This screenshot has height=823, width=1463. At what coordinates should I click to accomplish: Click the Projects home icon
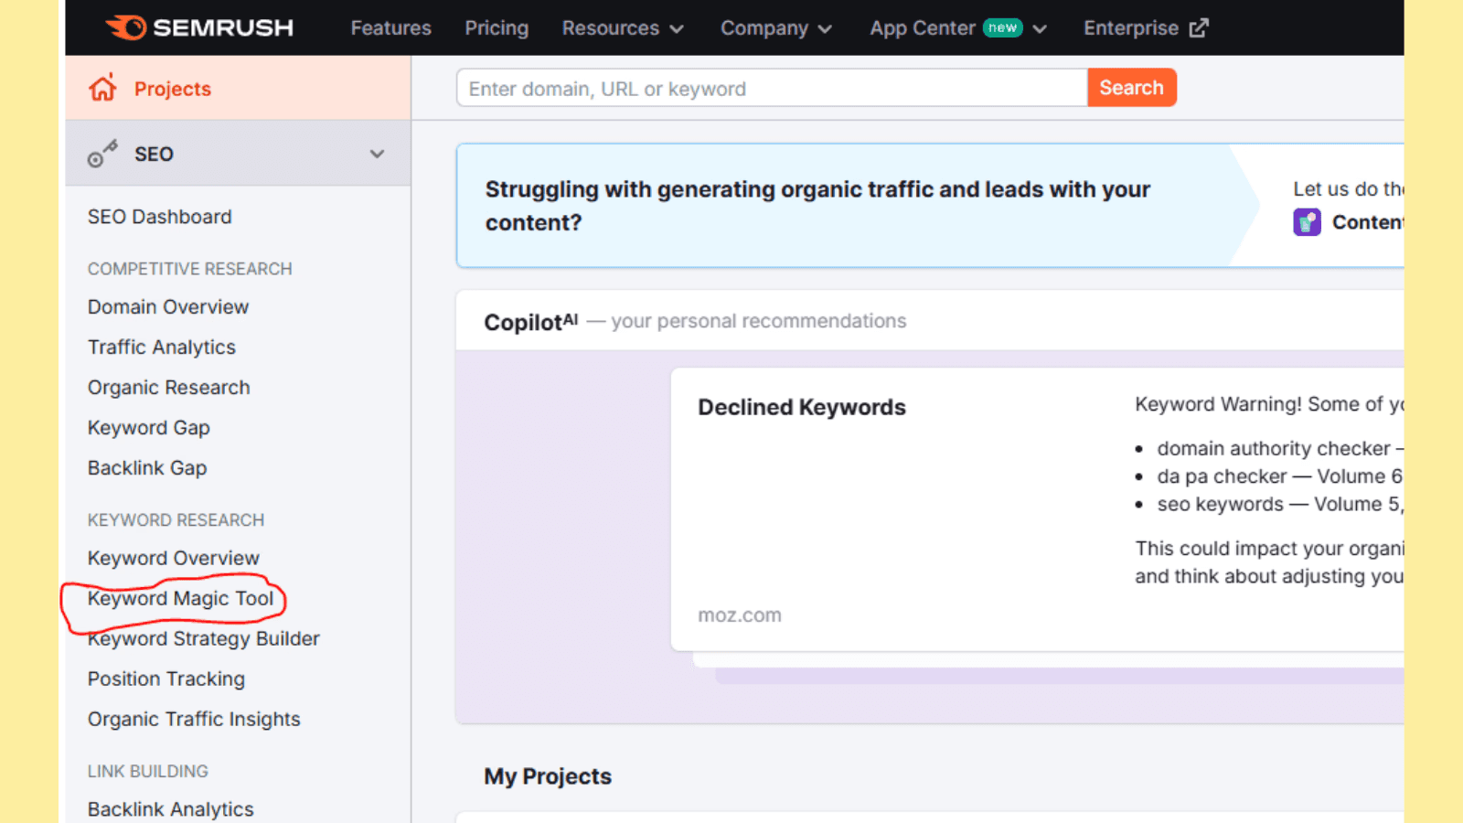[x=102, y=89]
